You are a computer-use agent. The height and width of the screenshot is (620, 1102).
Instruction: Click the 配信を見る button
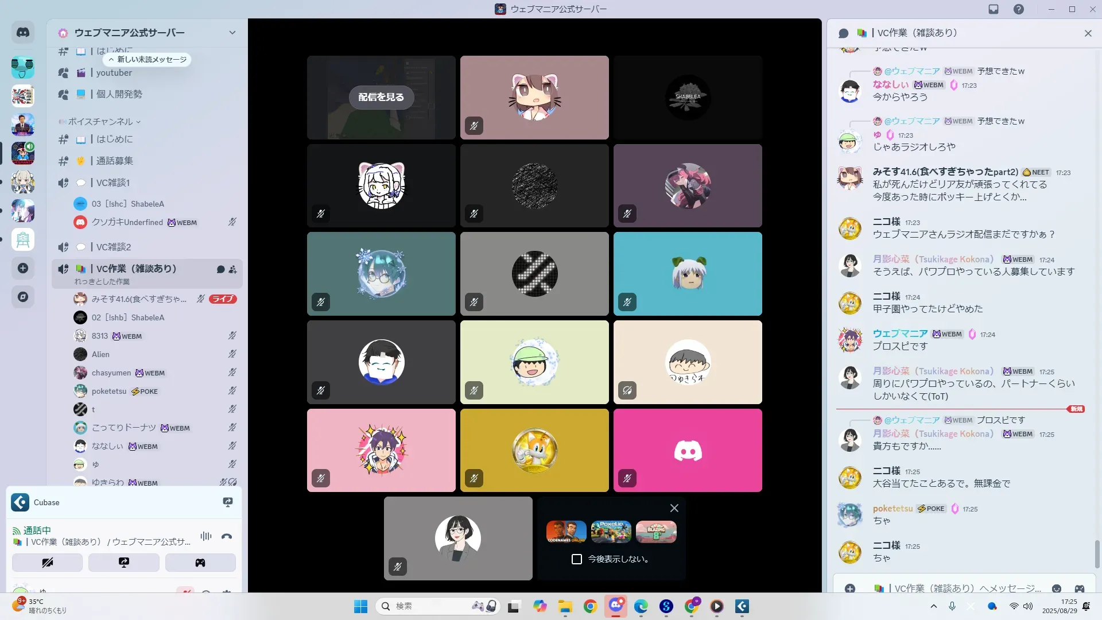click(381, 97)
